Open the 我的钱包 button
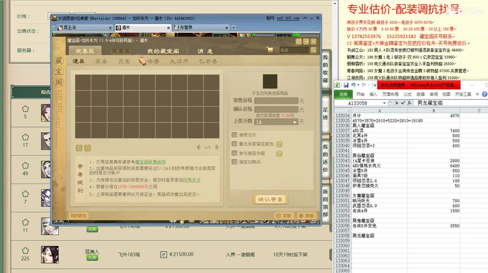 point(79,216)
